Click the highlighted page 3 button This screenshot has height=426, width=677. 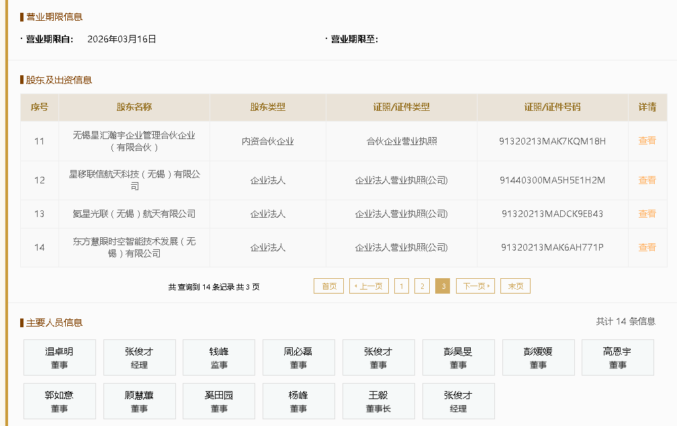pos(443,286)
